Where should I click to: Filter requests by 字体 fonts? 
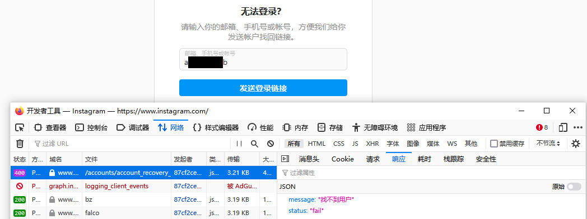[393, 144]
